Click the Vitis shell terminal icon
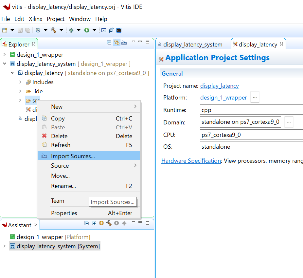Image resolution: width=303 pixels, height=278 pixels. (119, 30)
